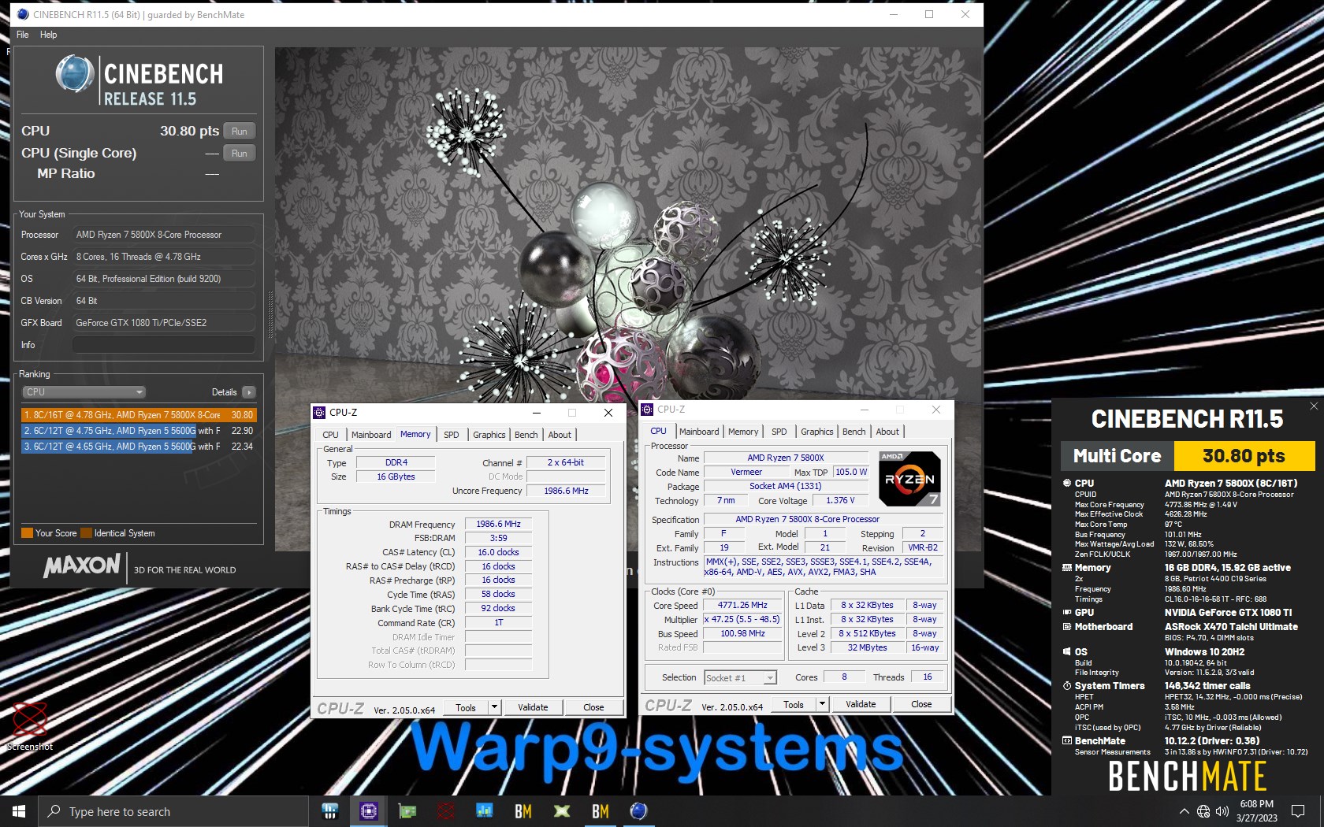The width and height of the screenshot is (1324, 827).
Task: Select ranking row 1 Ryzen 7 5800X
Action: click(139, 415)
